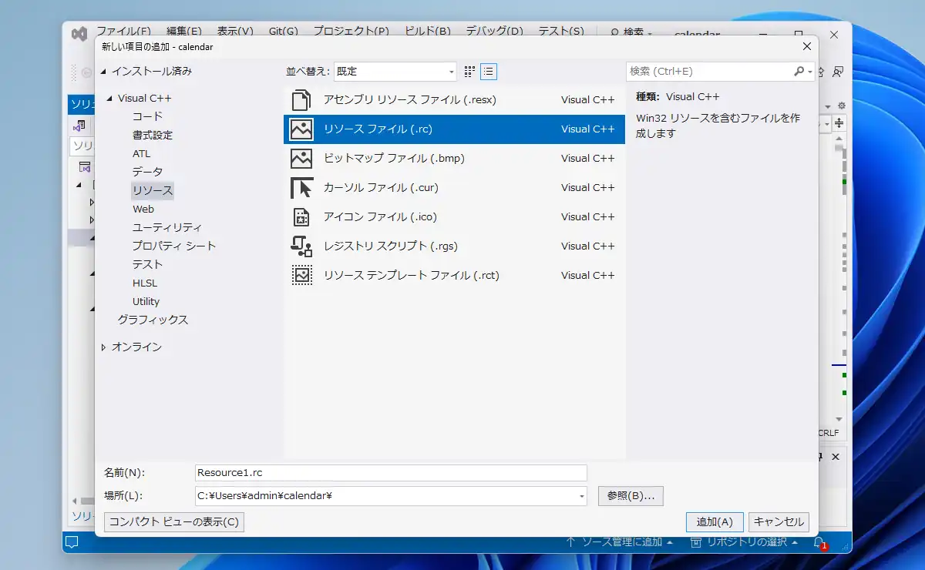The image size is (925, 570).
Task: Click the bitmap file (.bmp) icon
Action: pos(301,159)
